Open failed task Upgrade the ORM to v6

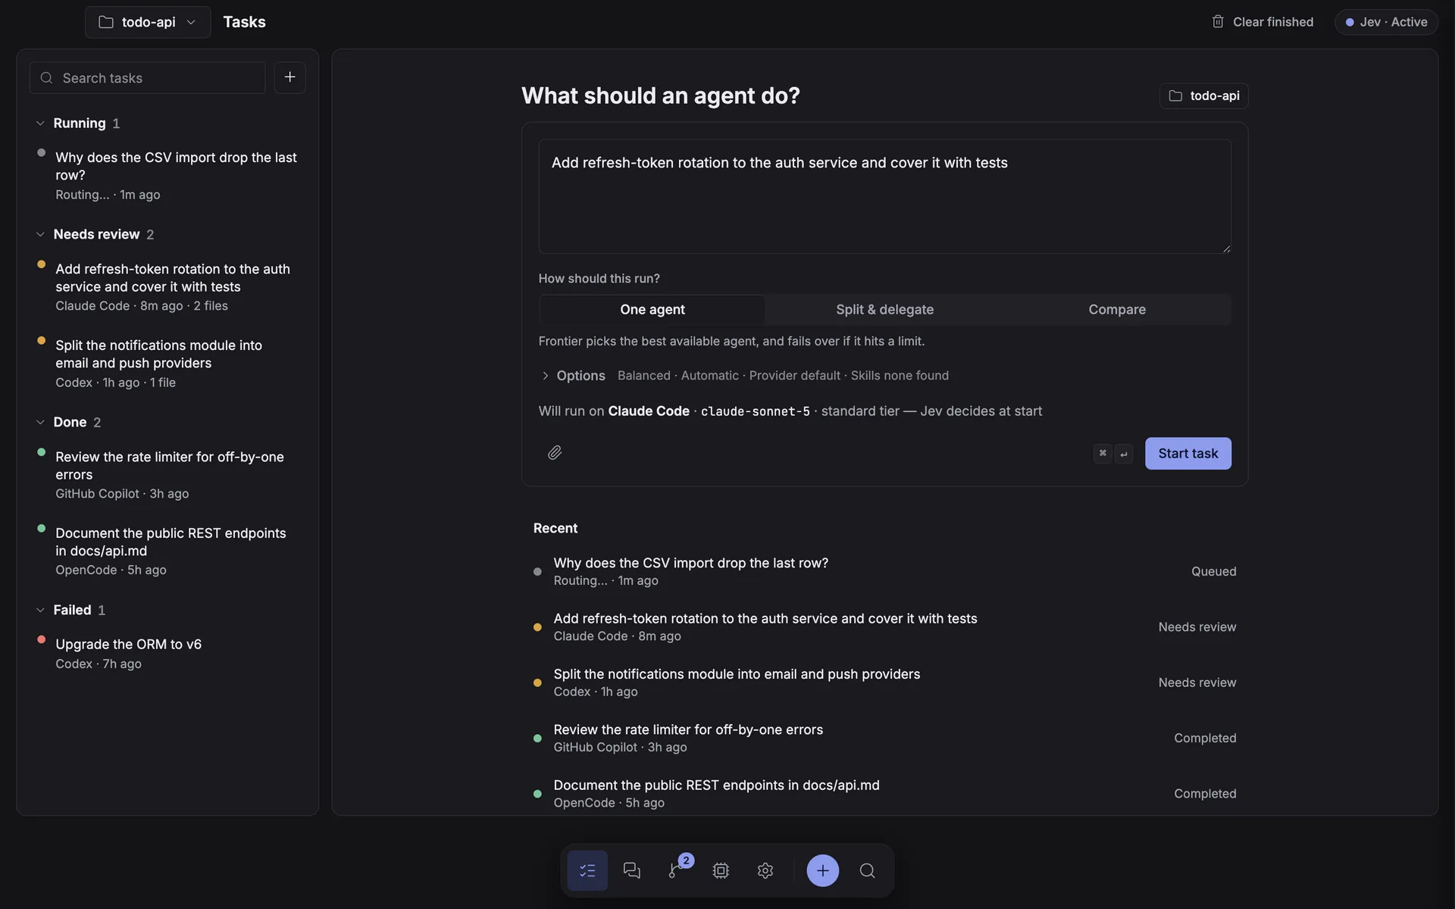[167, 653]
